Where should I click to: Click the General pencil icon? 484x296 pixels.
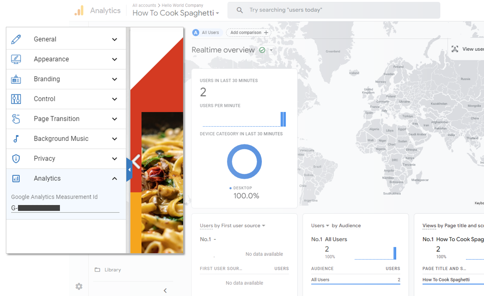point(16,39)
